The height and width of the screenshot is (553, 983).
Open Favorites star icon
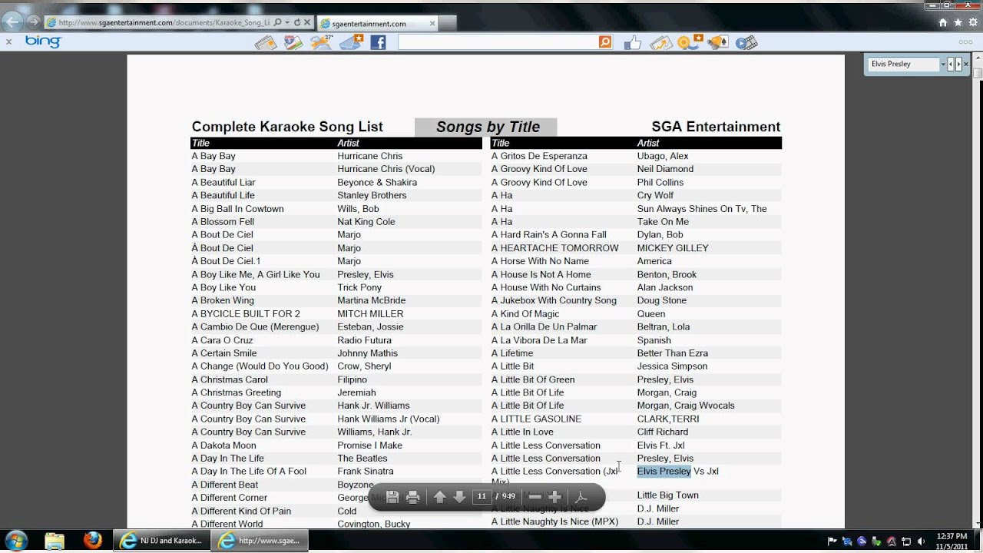point(958,23)
